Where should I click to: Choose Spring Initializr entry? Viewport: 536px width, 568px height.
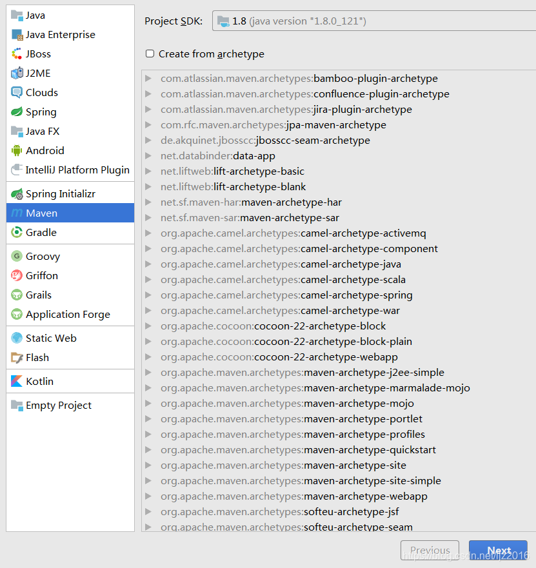pos(70,194)
